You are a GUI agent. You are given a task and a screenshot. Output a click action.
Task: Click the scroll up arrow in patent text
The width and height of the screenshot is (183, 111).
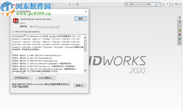pyautogui.click(x=85, y=38)
